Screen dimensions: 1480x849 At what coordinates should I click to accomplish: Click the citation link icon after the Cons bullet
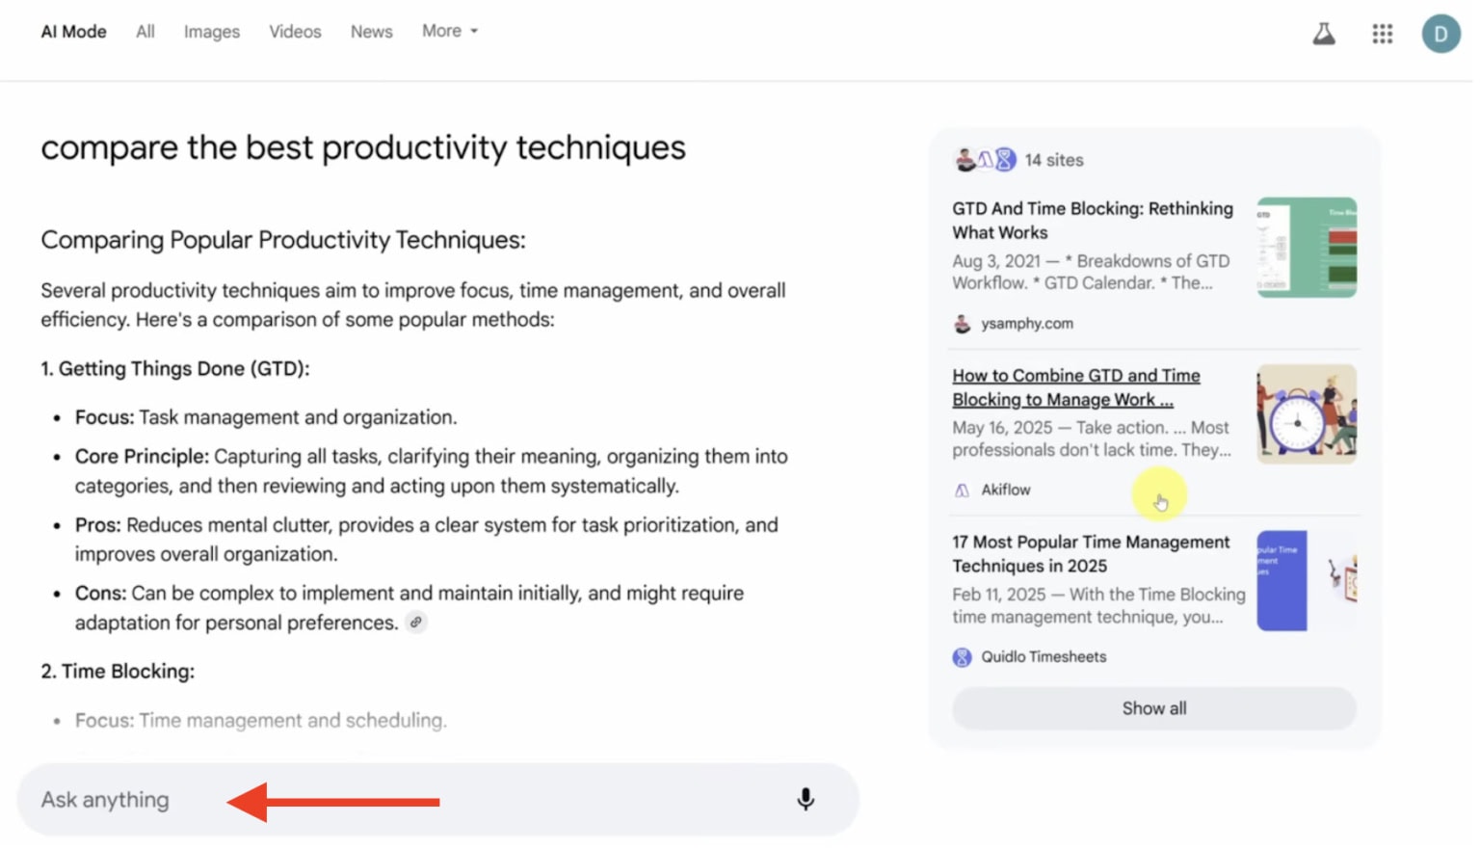pos(415,623)
